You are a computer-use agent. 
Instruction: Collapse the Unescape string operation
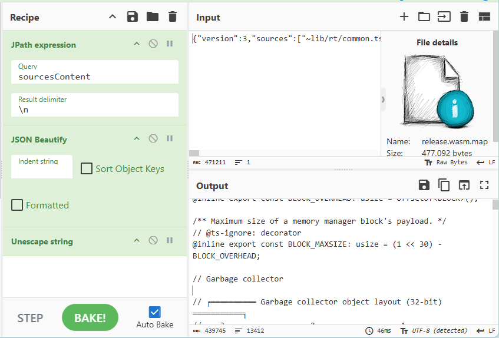tap(137, 241)
